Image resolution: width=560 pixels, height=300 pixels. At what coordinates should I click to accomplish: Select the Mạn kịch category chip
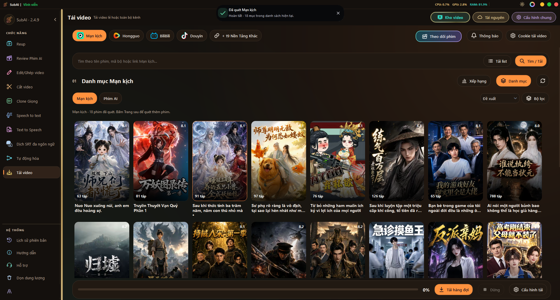pyautogui.click(x=85, y=99)
